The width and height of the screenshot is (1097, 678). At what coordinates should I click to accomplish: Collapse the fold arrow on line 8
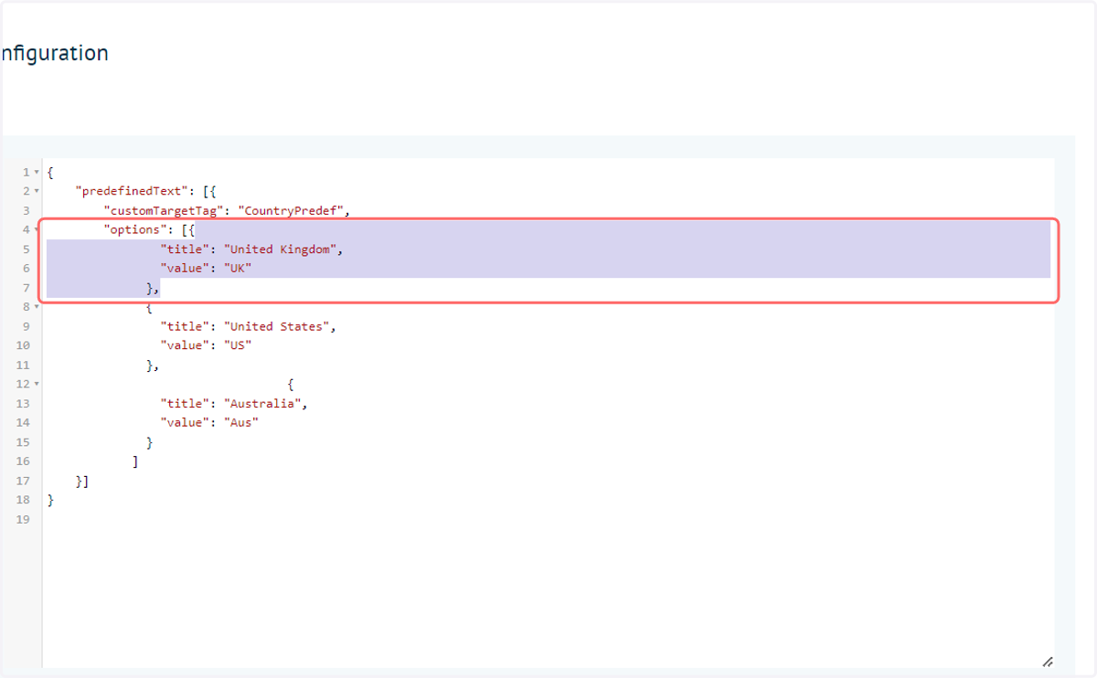37,307
